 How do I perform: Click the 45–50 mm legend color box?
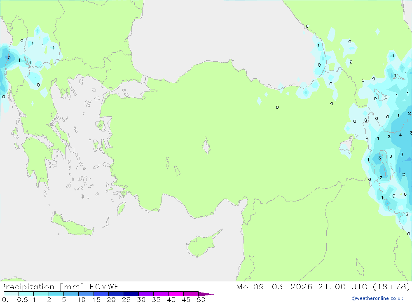(x=191, y=294)
